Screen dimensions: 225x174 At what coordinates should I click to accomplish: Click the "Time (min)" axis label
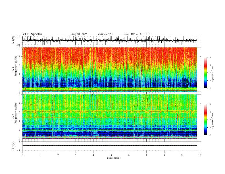pyautogui.click(x=114, y=158)
